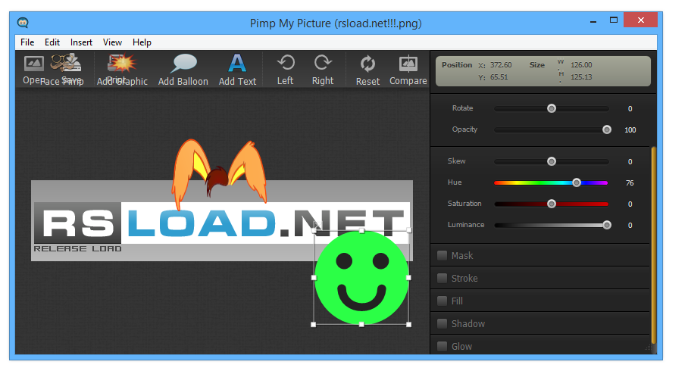Toggle the Compare view icon
This screenshot has width=688, height=371.
pos(408,64)
